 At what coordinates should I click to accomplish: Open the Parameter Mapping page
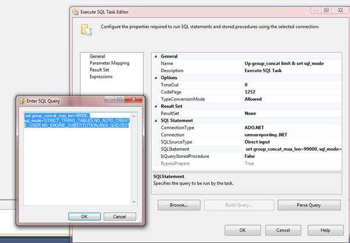tap(109, 63)
